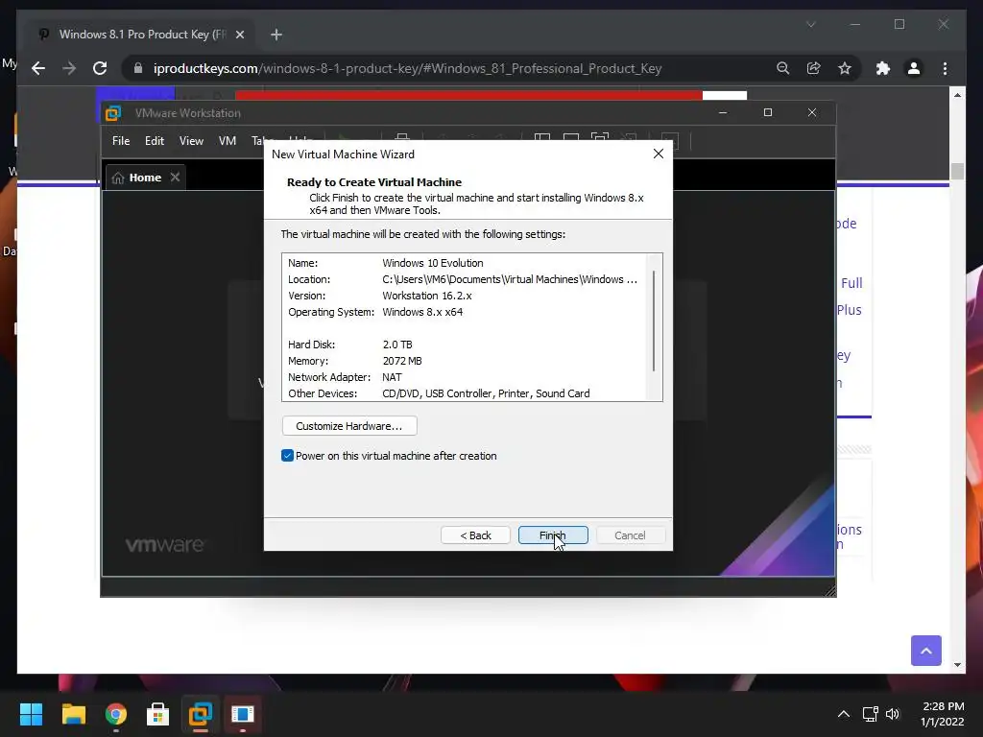
Task: Close the New Virtual Machine Wizard dialog
Action: (659, 155)
